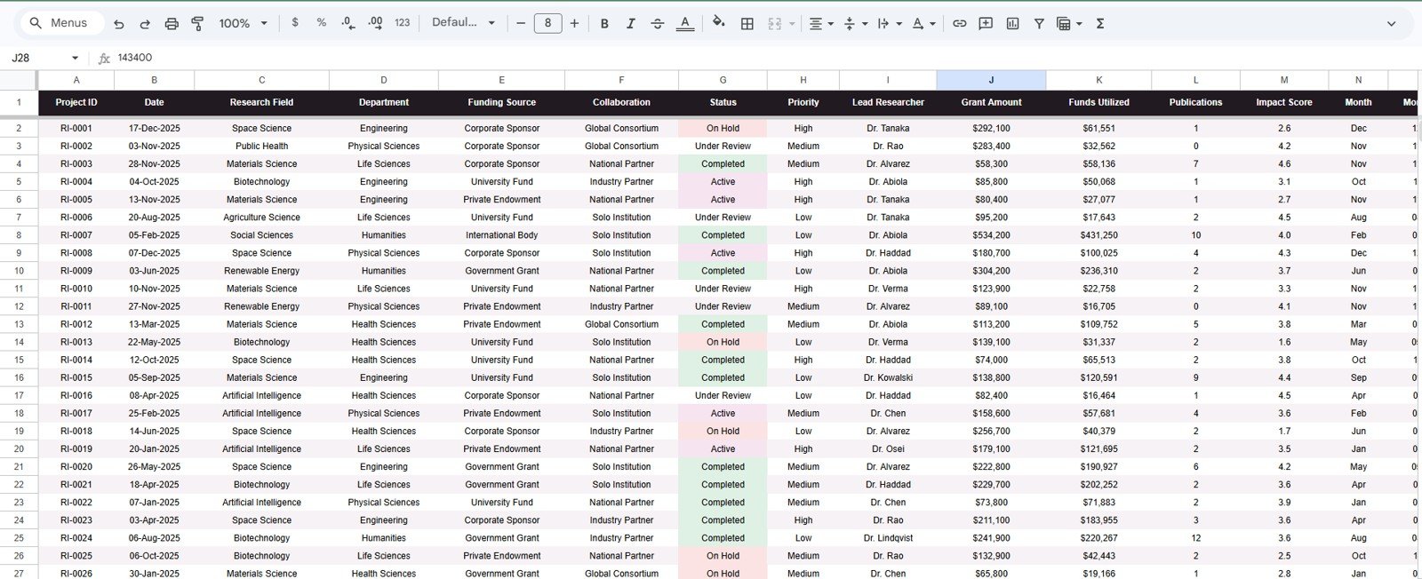Insert a chart

click(1012, 24)
